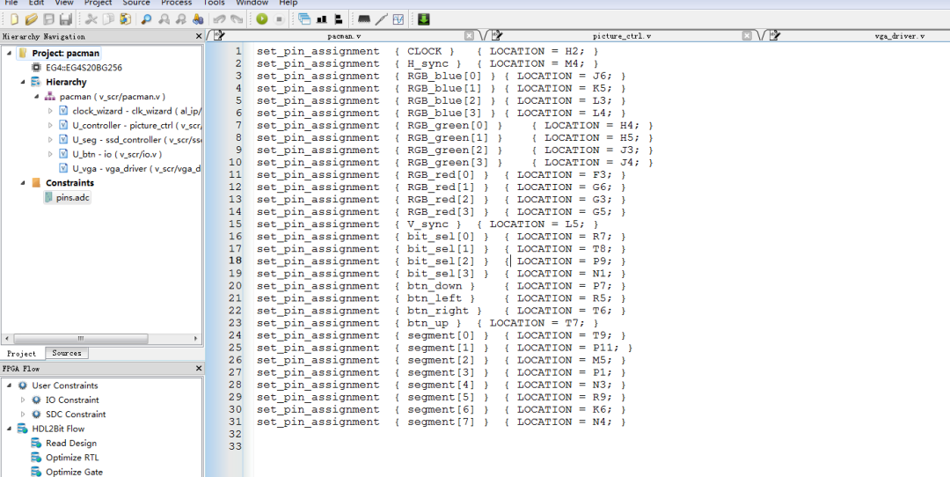
Task: Click the Paste clipboard icon
Action: click(x=126, y=19)
